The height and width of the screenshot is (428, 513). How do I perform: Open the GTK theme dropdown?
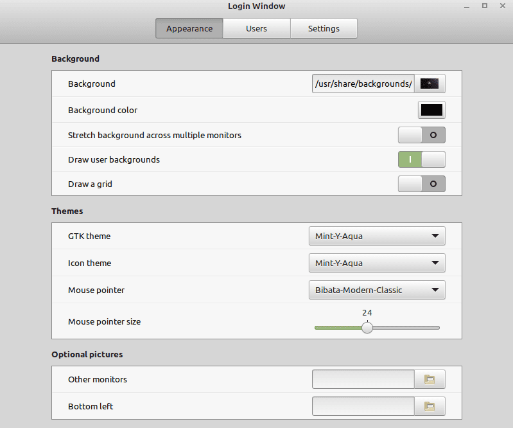point(377,236)
